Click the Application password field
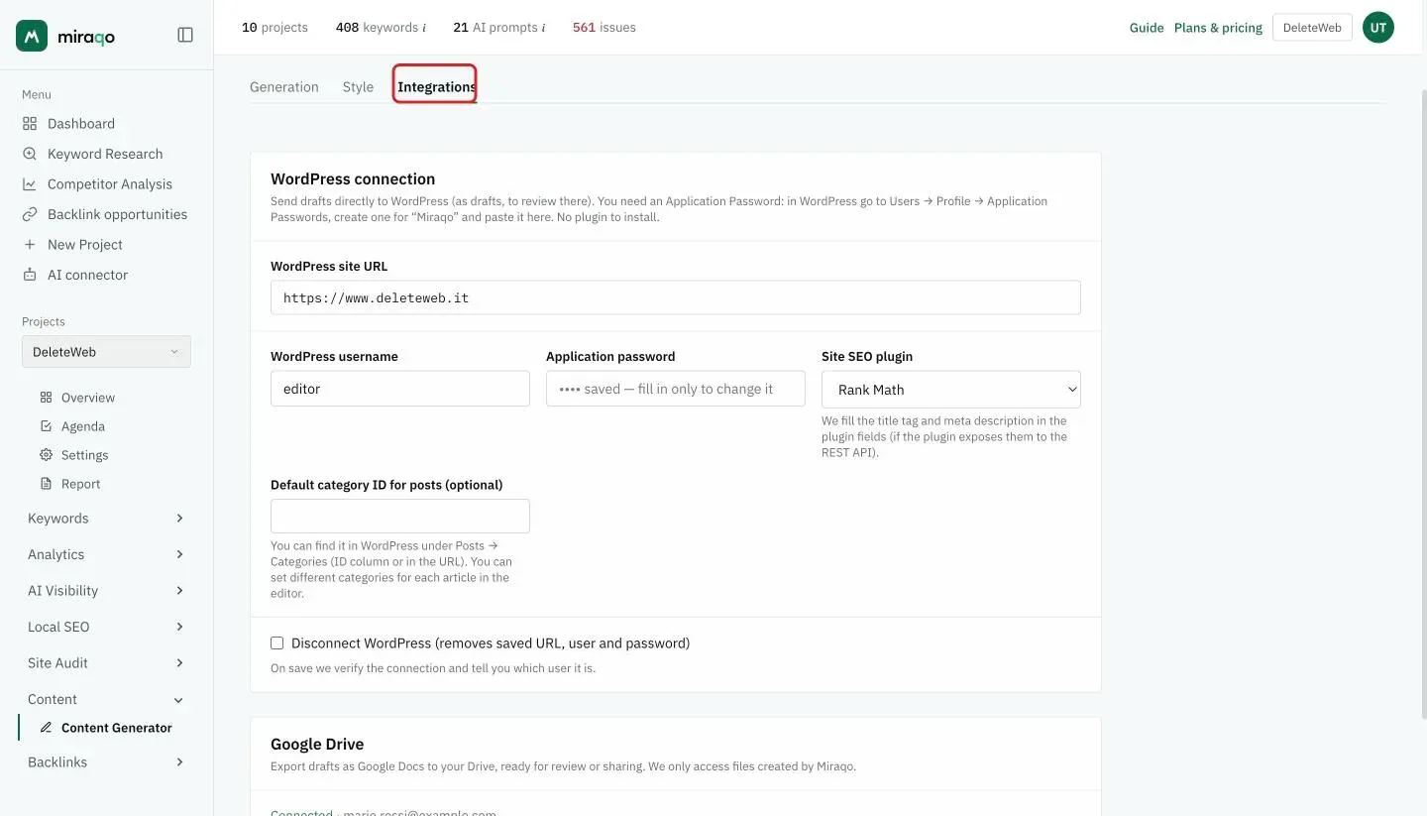Screen dimensions: 1427x816 [x=676, y=389]
